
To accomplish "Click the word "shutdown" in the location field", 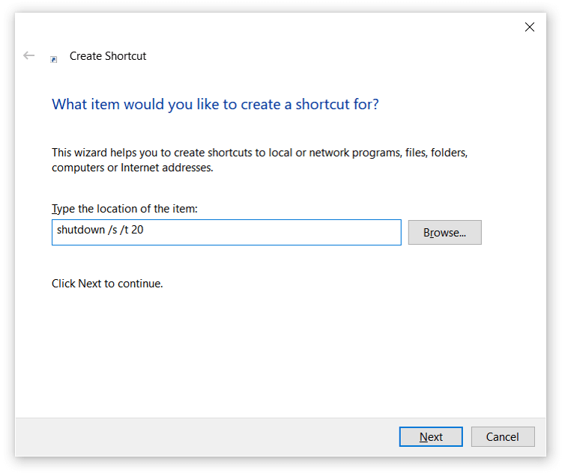I will [x=81, y=231].
